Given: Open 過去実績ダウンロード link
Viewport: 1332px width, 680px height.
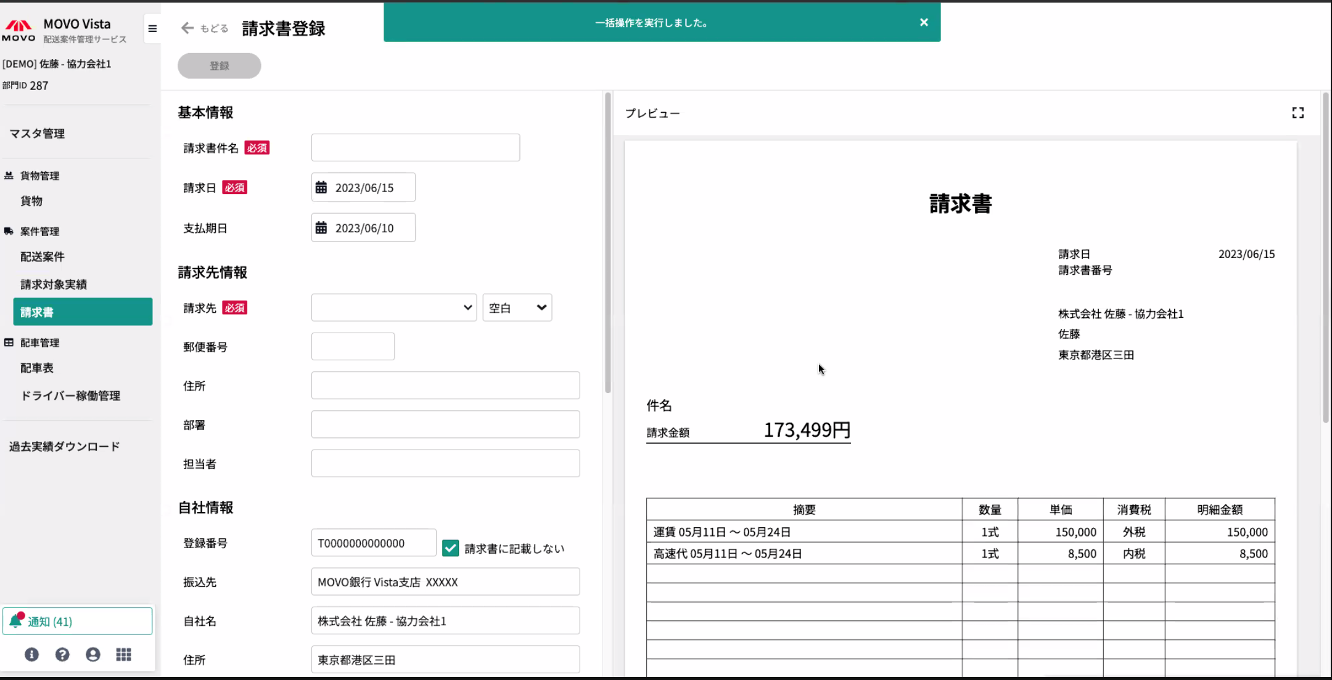Looking at the screenshot, I should click(x=64, y=446).
